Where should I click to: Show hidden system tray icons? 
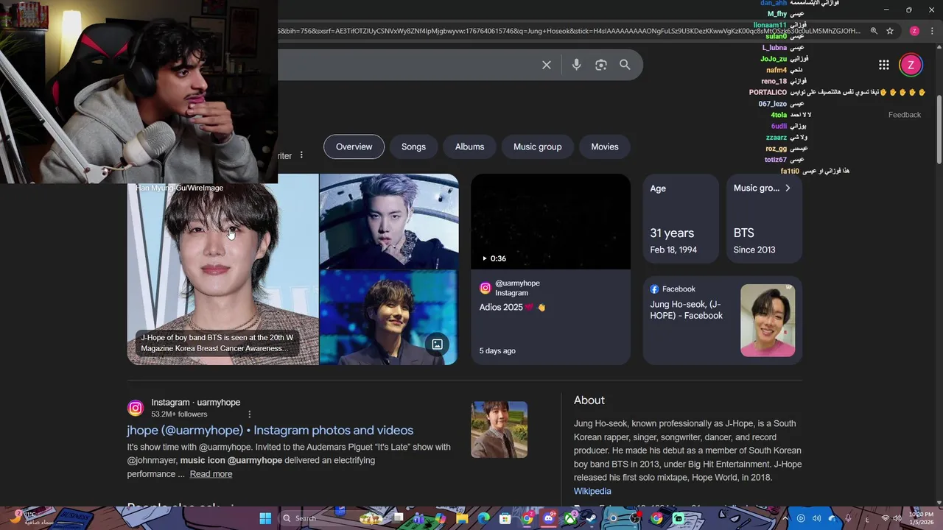point(785,518)
